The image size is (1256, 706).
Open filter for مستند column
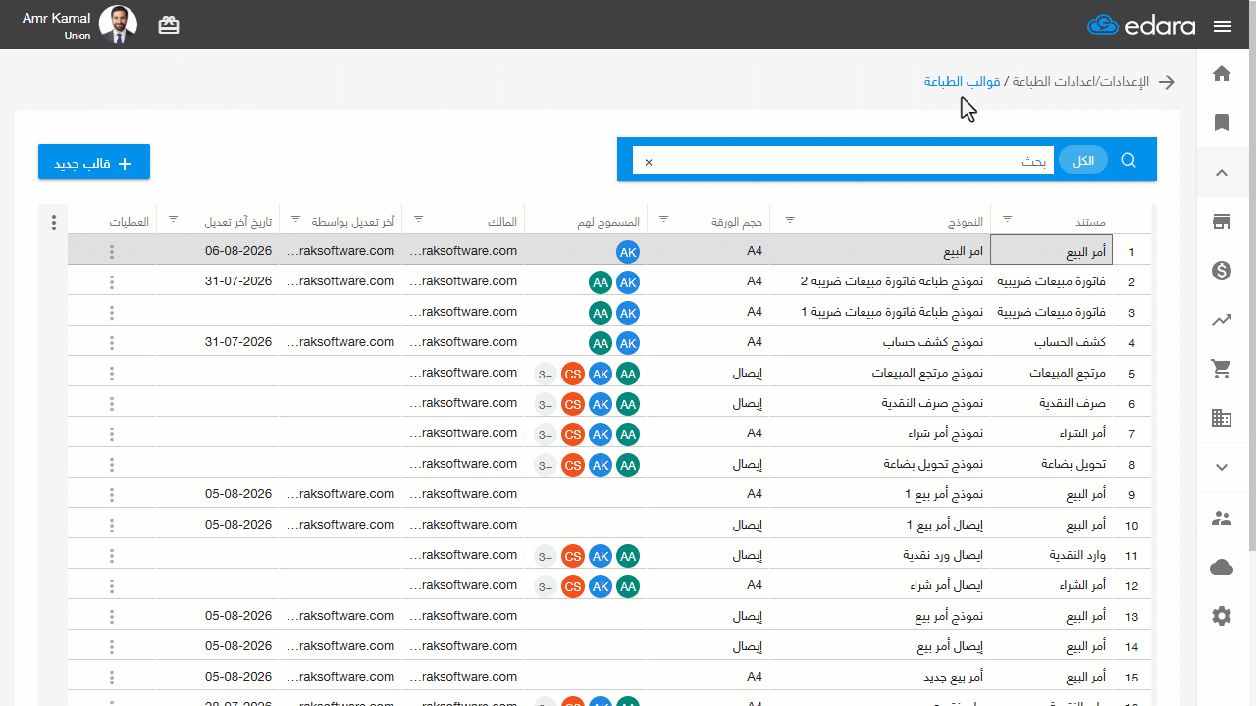(1006, 220)
